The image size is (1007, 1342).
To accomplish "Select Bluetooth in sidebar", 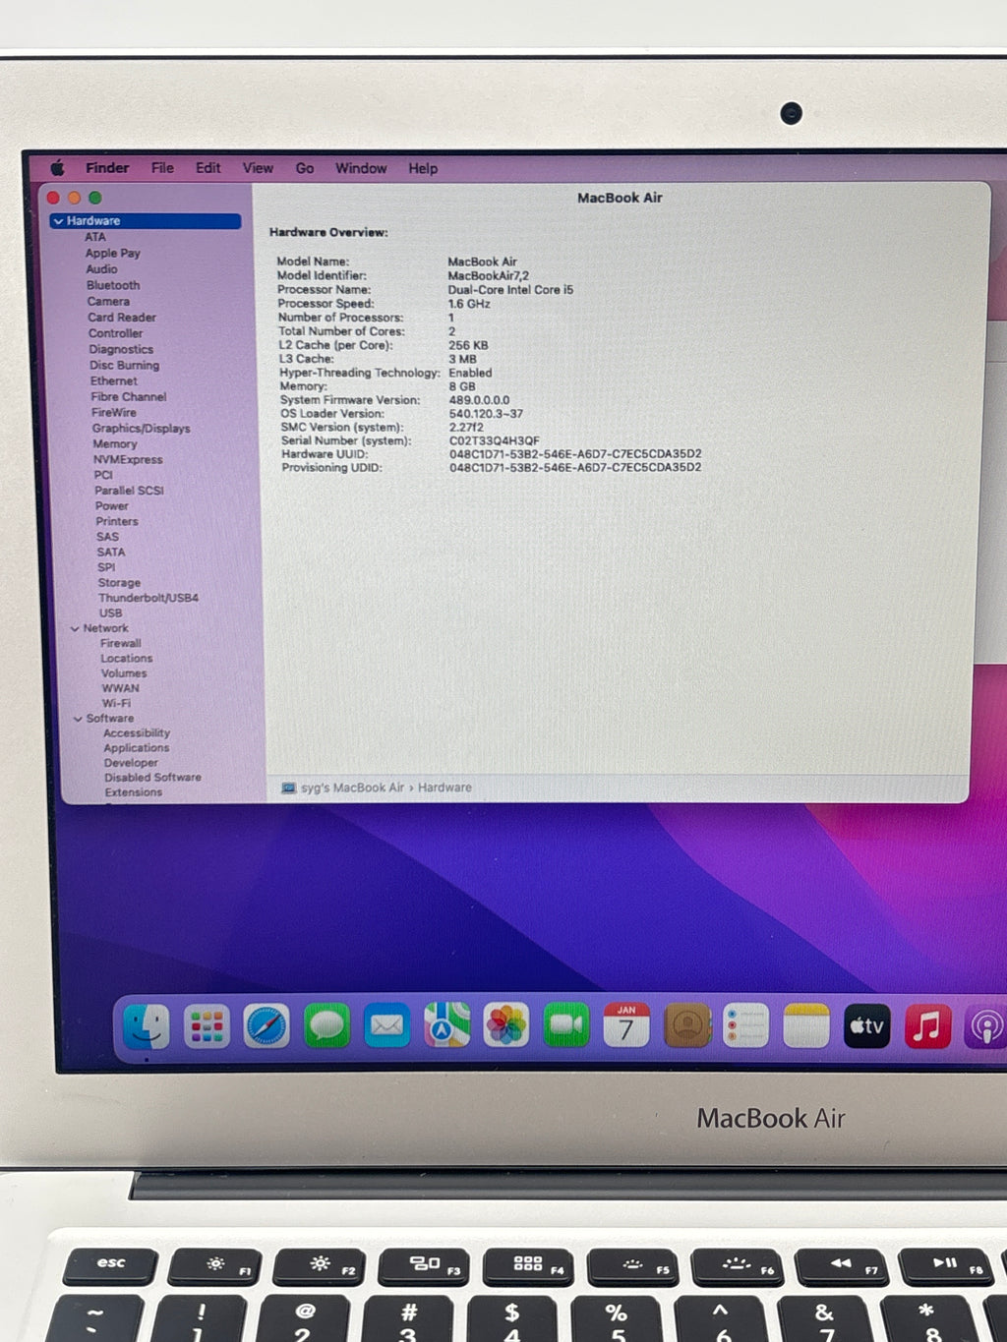I will tap(113, 285).
